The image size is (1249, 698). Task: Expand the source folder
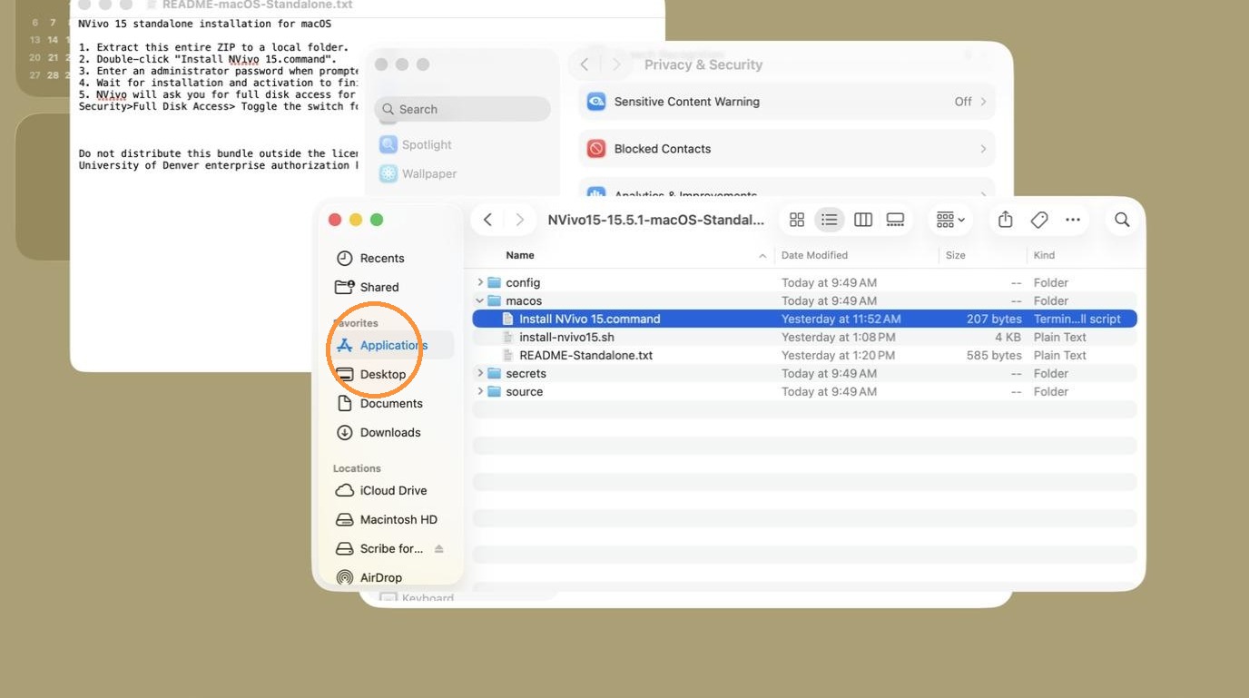tap(480, 391)
